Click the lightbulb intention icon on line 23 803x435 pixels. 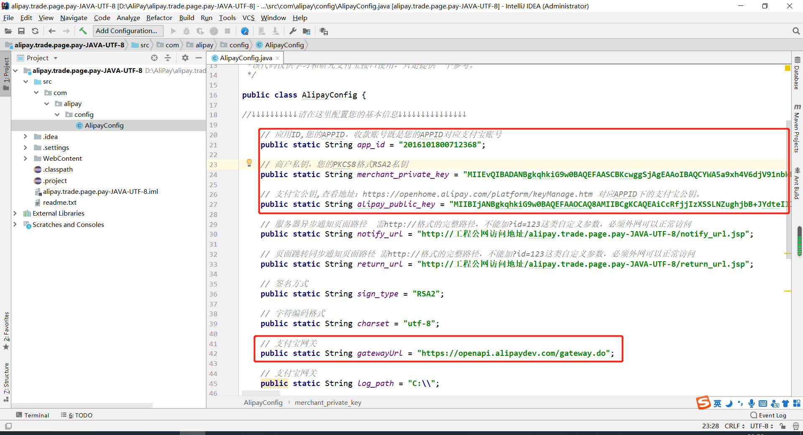coord(249,163)
